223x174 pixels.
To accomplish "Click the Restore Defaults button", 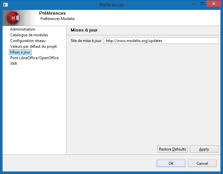I will [172, 149].
